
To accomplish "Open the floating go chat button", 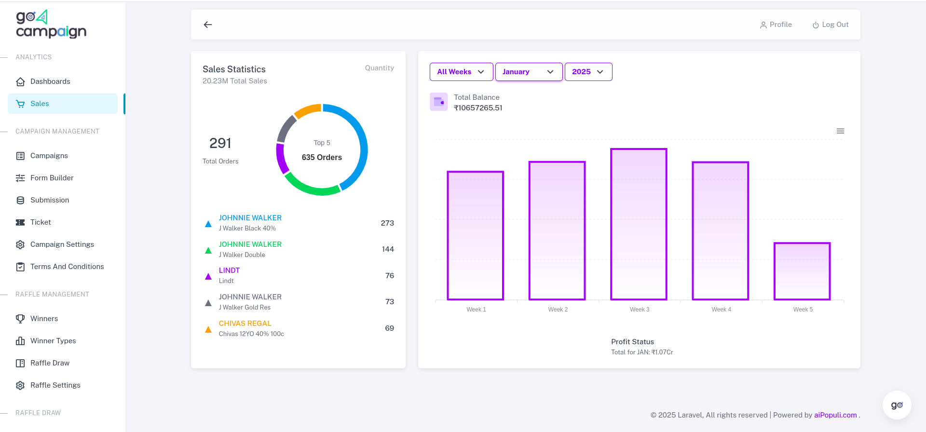I will [x=897, y=405].
